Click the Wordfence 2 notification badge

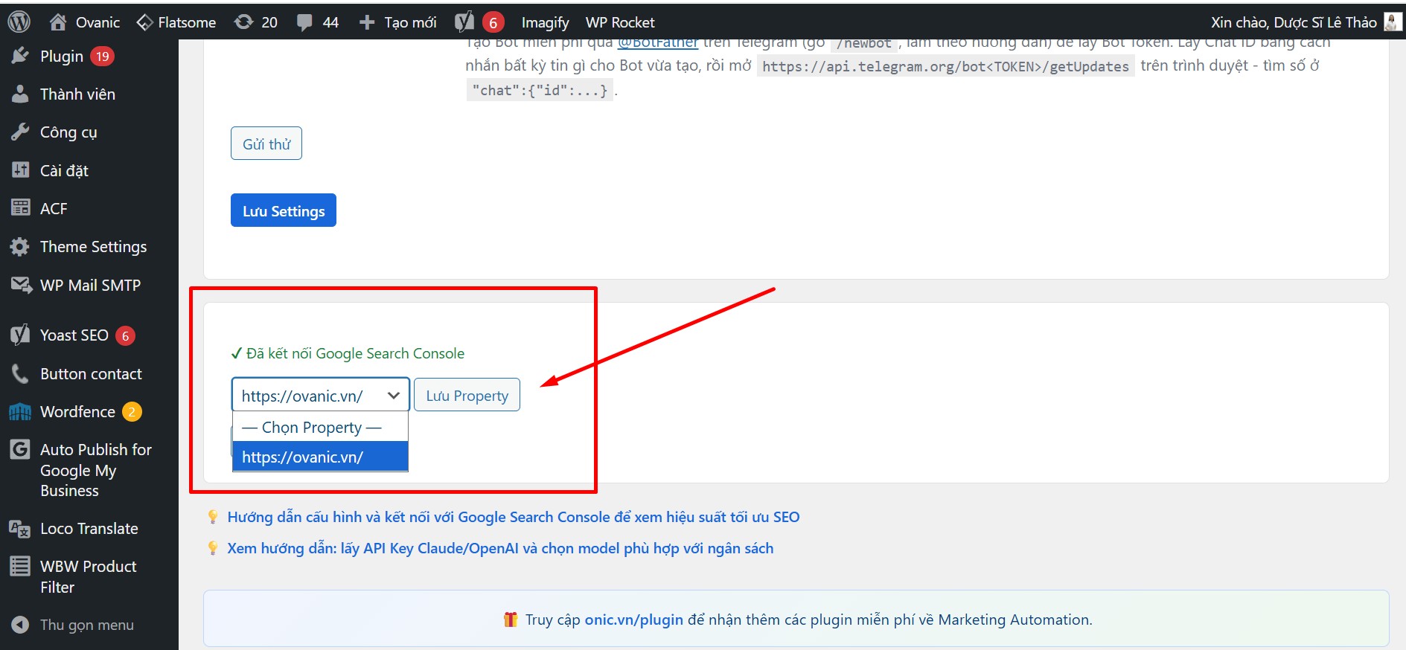click(132, 411)
